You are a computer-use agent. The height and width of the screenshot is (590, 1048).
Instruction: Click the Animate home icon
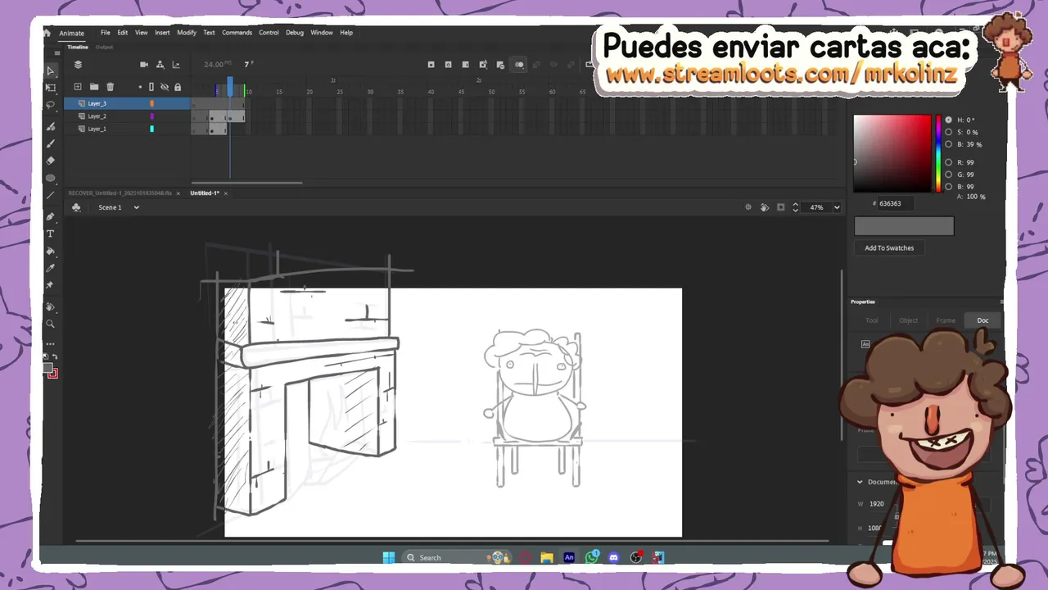pos(47,33)
